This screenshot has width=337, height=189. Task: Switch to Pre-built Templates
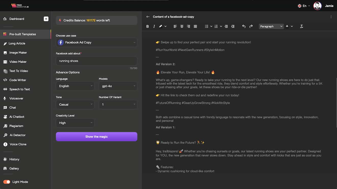[x=22, y=34]
